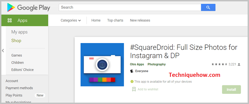Click the New badge beside Play Points
Viewport: 249px width, 104px height.
40,95
